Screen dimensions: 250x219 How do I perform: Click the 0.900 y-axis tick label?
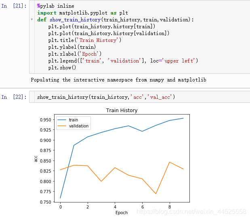46,140
